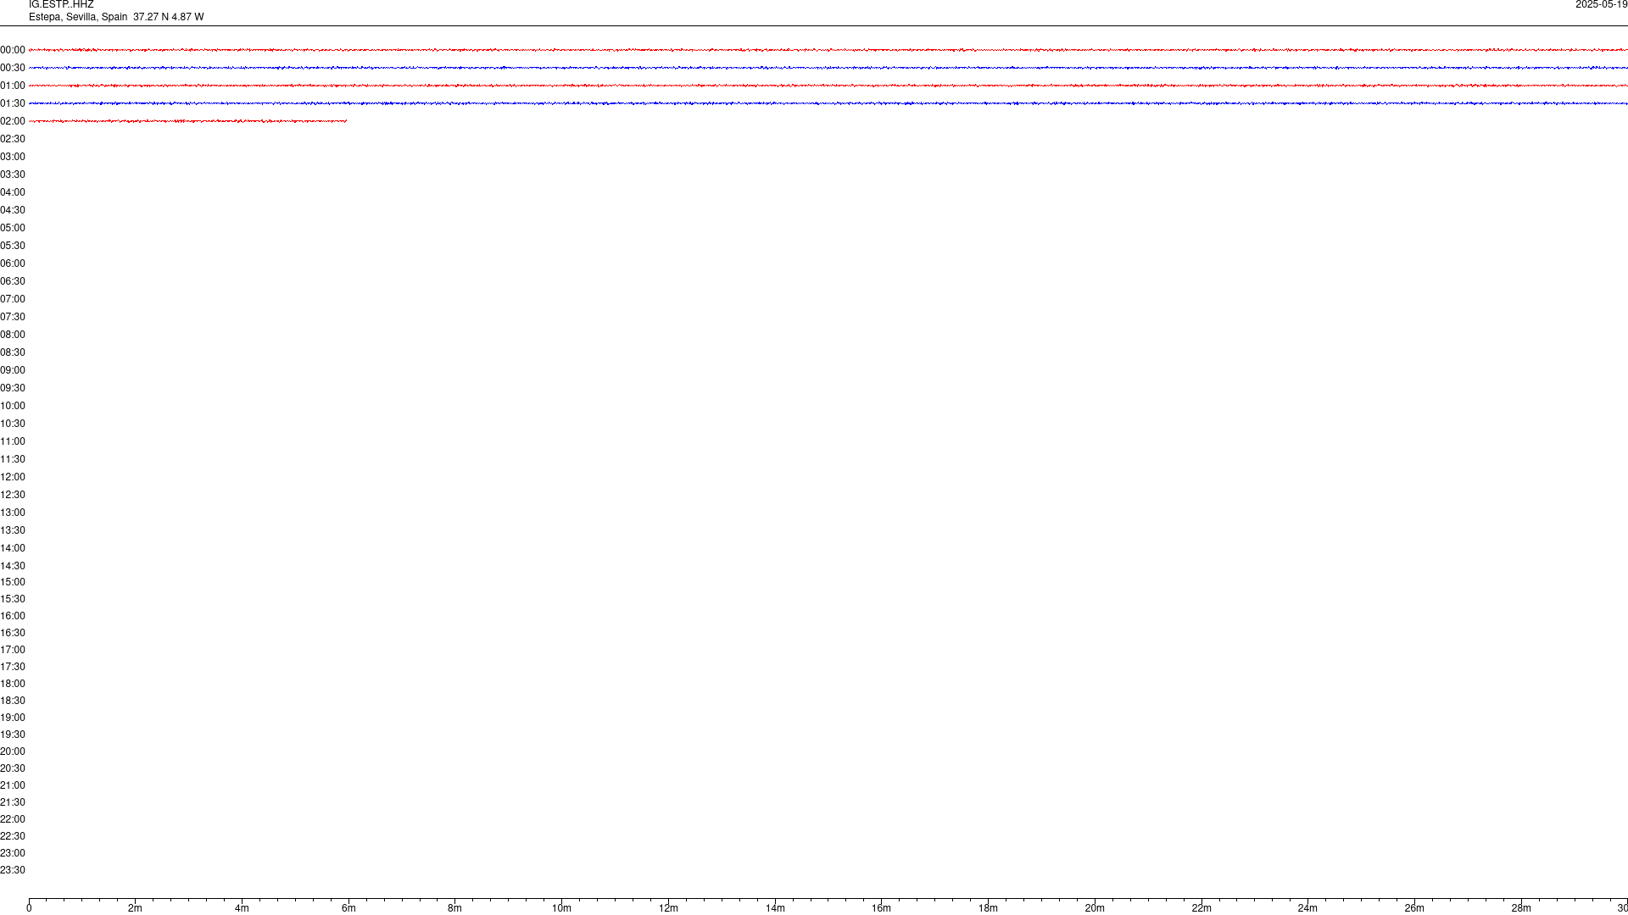This screenshot has height=915, width=1628.
Task: Click the 10m tick label on time axis
Action: click(561, 908)
